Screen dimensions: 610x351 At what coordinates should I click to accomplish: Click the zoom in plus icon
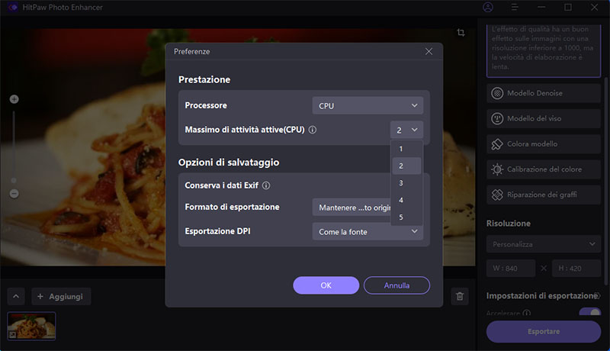pos(14,99)
